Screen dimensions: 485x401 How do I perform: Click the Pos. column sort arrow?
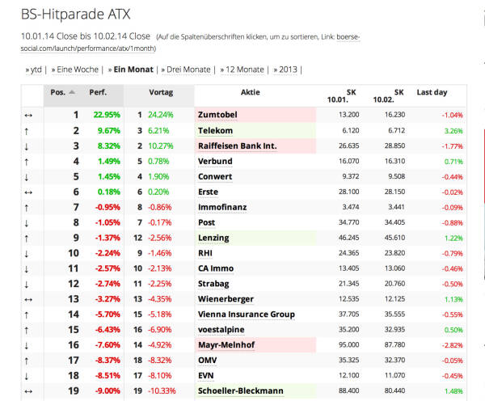(x=72, y=92)
